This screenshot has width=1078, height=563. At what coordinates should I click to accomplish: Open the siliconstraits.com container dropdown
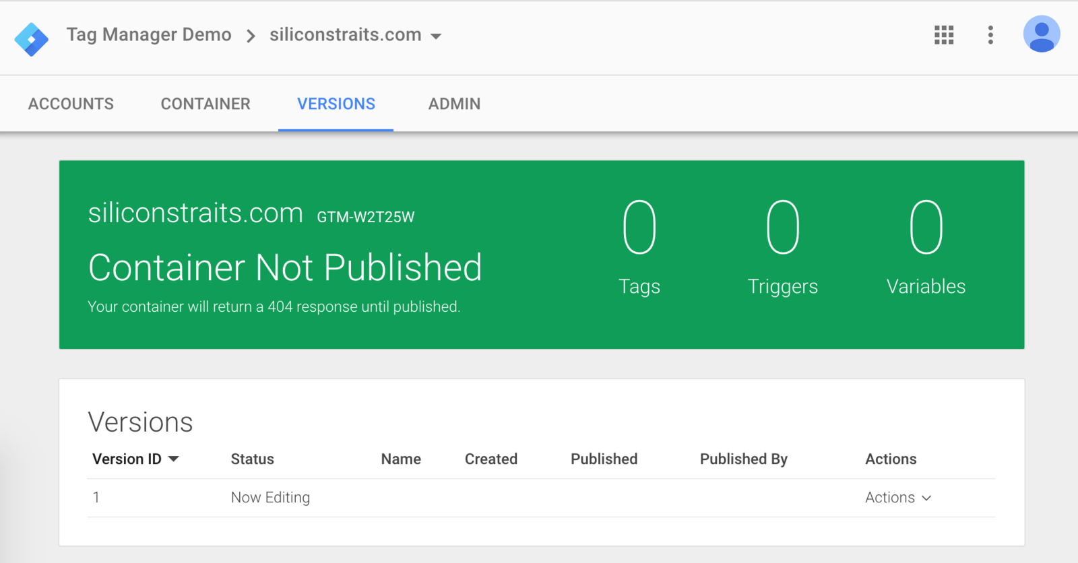pos(356,35)
